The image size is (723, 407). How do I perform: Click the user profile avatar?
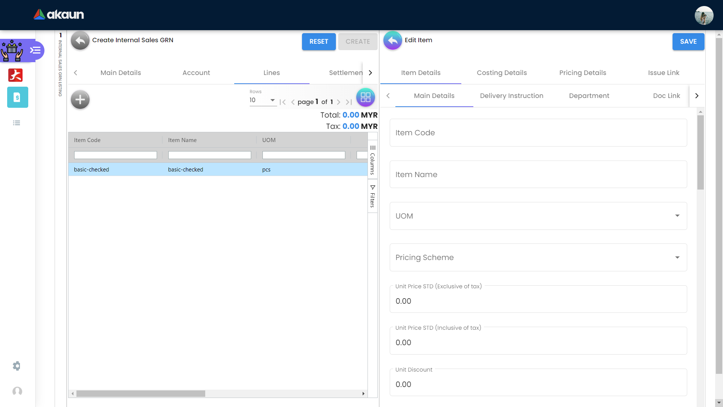point(704,15)
